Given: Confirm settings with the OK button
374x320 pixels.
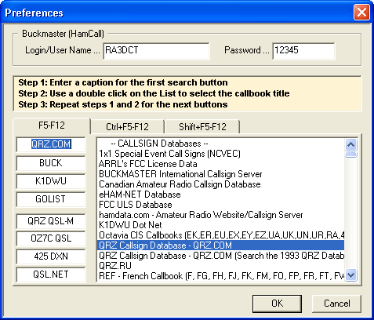Looking at the screenshot, I should pyautogui.click(x=277, y=304).
